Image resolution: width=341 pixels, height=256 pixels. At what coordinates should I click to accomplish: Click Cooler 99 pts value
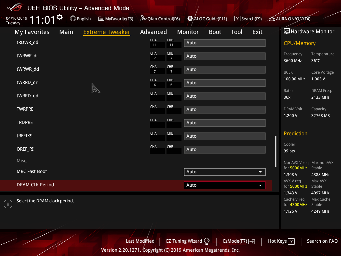pyautogui.click(x=289, y=151)
